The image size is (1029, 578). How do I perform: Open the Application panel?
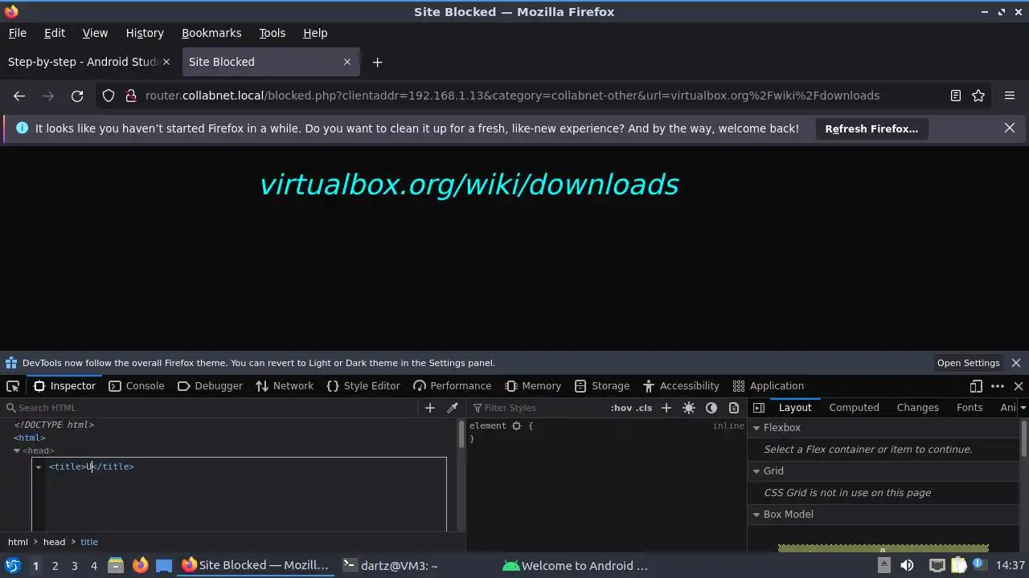coord(769,386)
